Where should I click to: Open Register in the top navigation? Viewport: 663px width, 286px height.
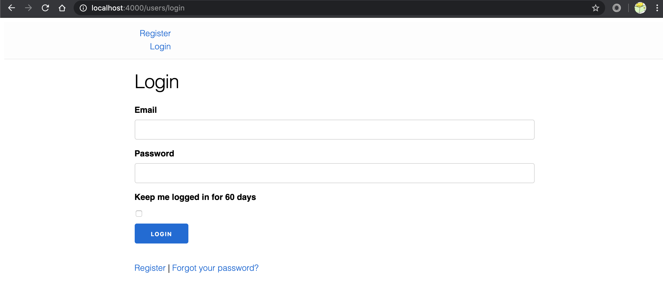tap(155, 33)
